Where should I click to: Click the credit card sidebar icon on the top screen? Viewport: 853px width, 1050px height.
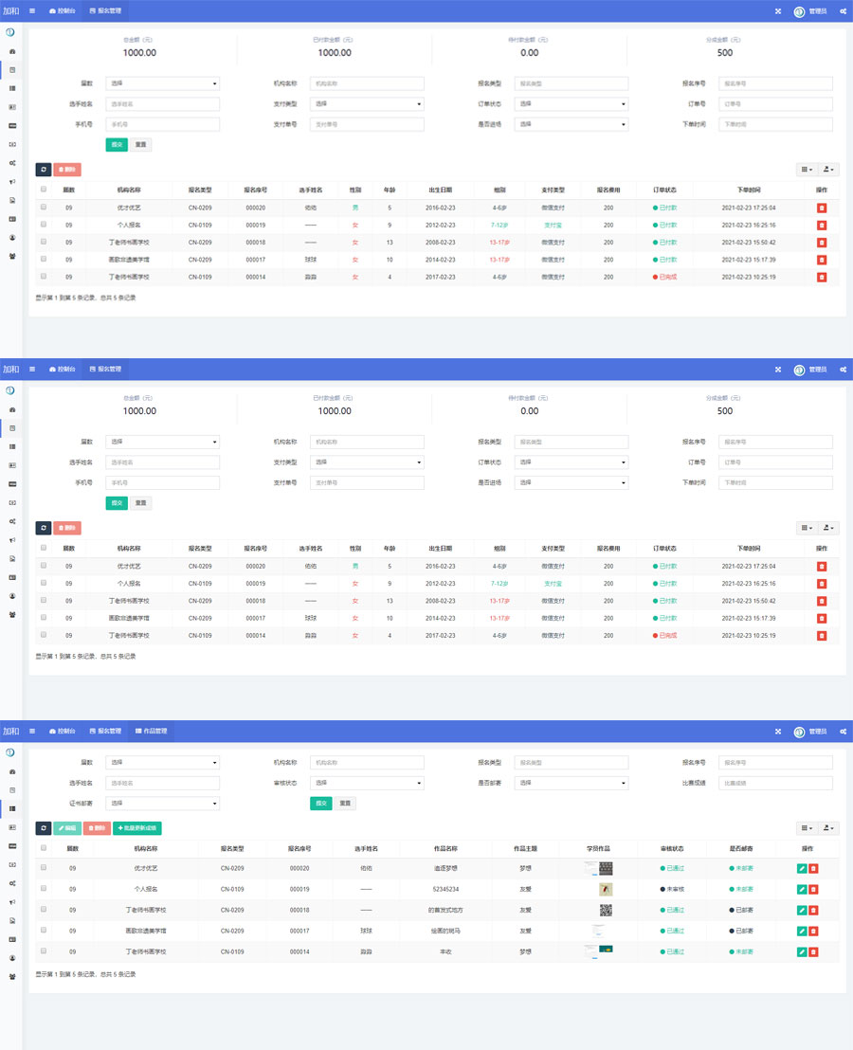12,126
